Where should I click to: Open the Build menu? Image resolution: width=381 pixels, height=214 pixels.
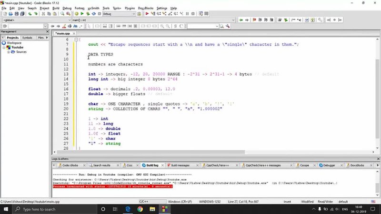tap(56, 8)
